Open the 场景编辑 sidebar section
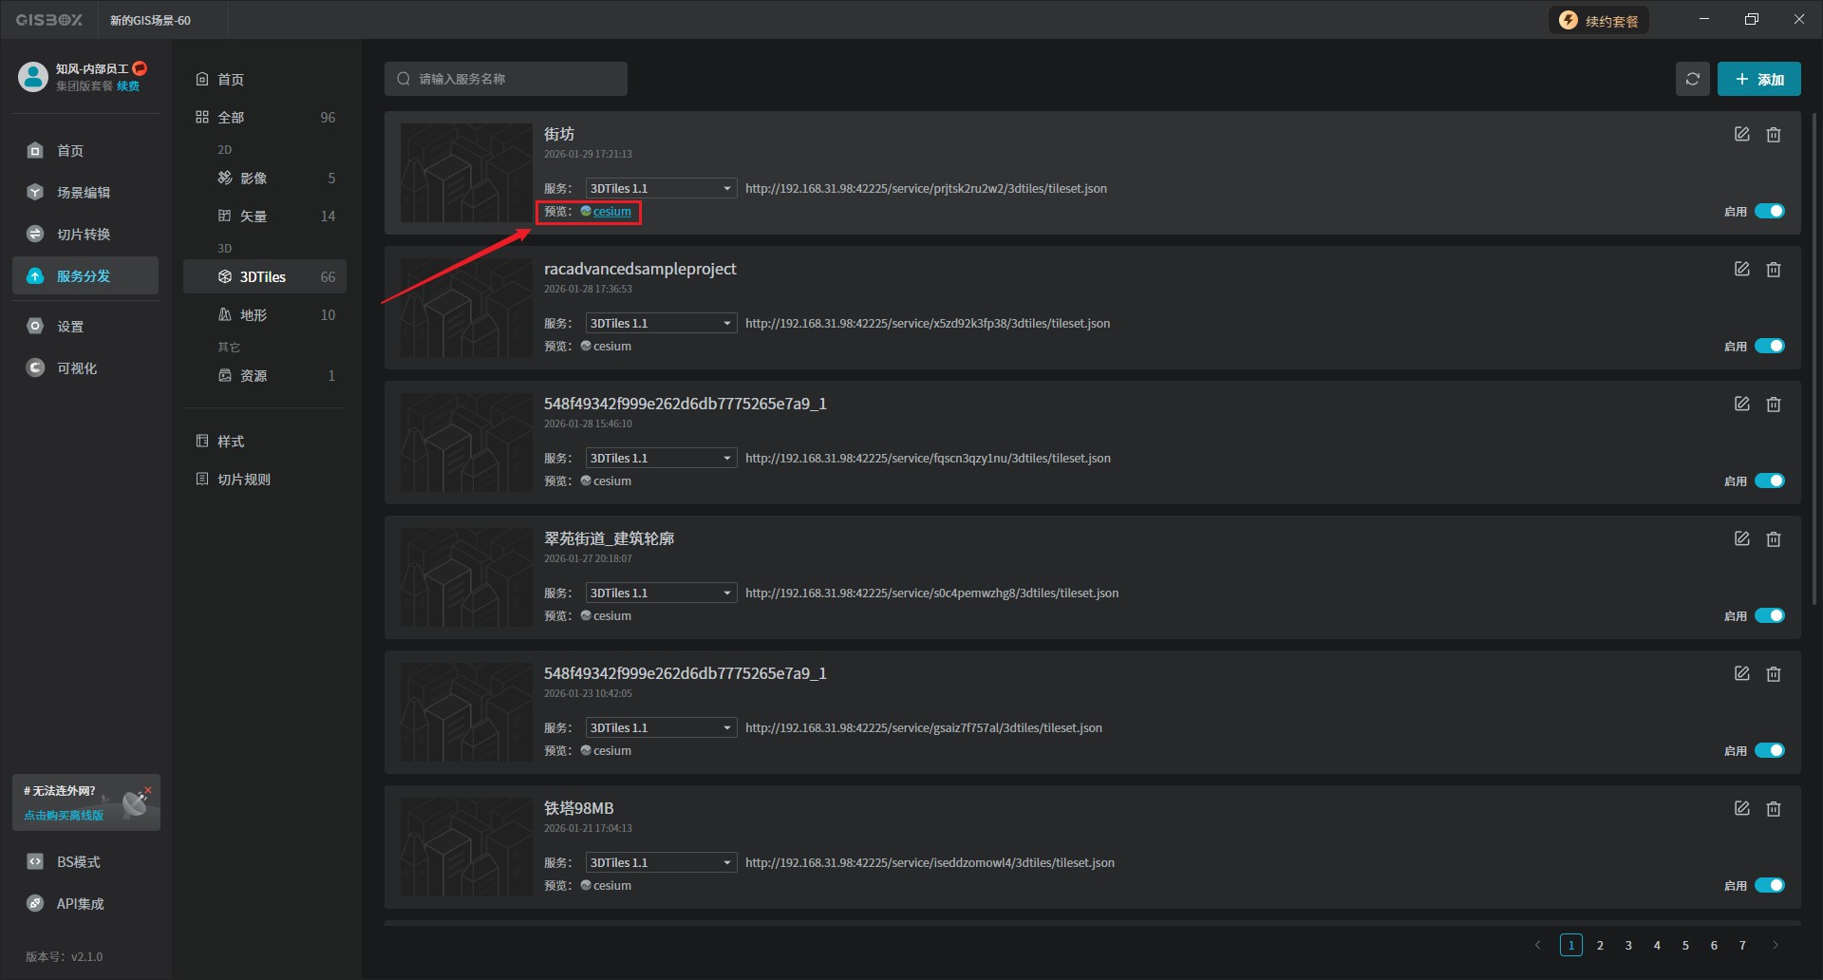Image resolution: width=1823 pixels, height=980 pixels. (x=84, y=193)
